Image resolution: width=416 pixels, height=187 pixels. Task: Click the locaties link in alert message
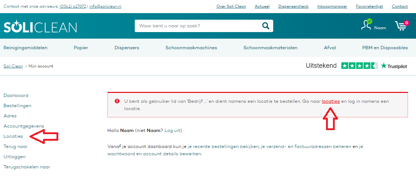pos(331,101)
